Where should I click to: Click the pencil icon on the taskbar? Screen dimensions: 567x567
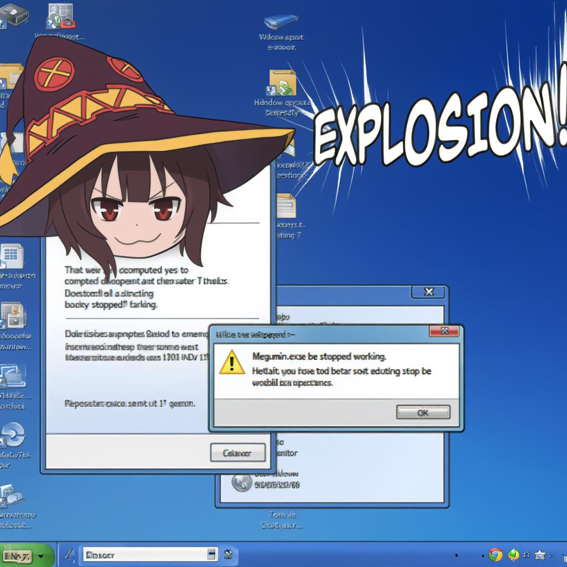[69, 554]
